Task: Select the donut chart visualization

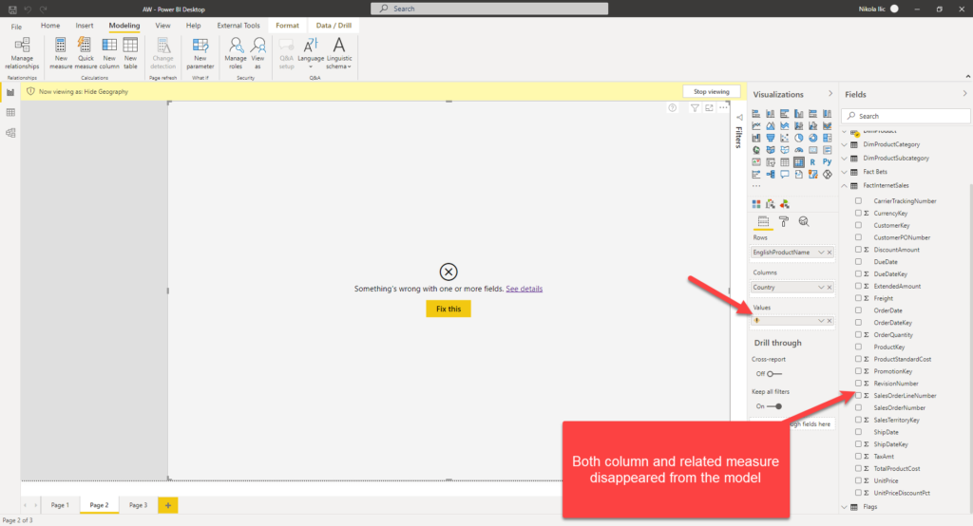Action: pyautogui.click(x=813, y=138)
